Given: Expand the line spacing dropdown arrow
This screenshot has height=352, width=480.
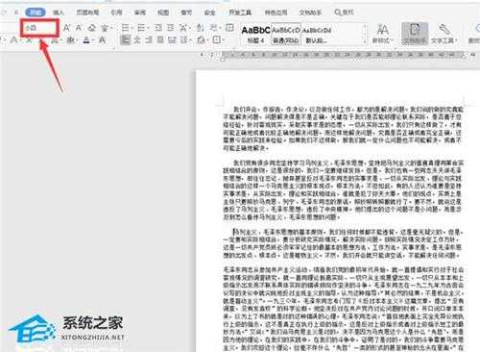Looking at the screenshot, I should point(190,40).
